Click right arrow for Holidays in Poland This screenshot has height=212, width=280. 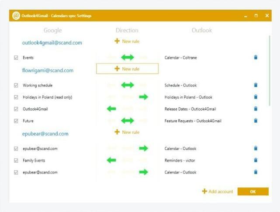(144, 97)
